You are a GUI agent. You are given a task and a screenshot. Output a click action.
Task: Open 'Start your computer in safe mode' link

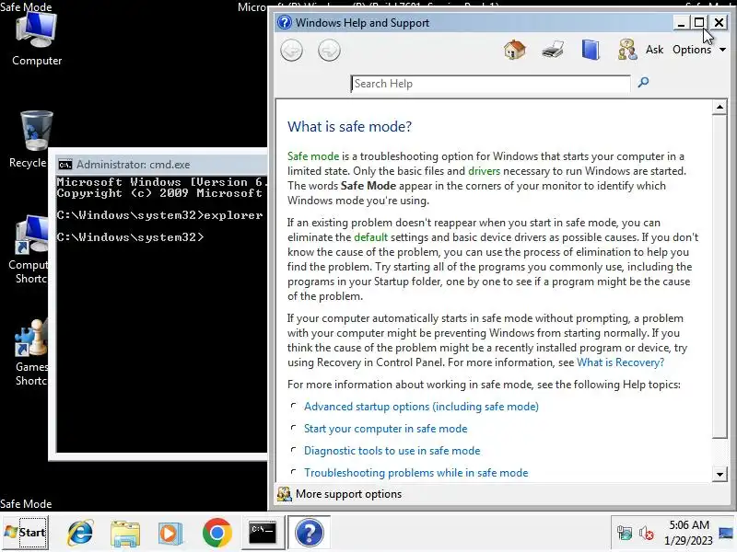385,429
